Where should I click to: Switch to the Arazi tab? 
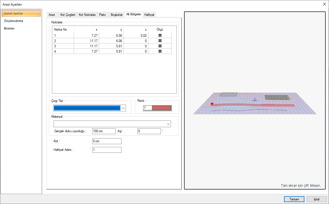tap(52, 15)
